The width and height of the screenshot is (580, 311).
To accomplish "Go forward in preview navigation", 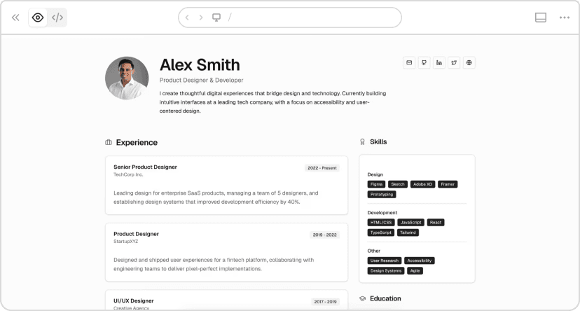I will [x=201, y=18].
